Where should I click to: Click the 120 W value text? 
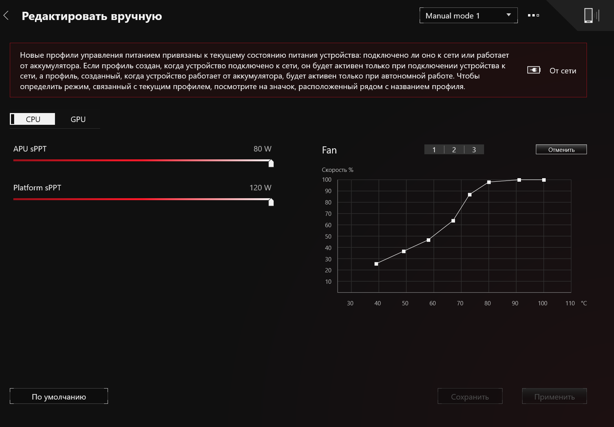[260, 188]
